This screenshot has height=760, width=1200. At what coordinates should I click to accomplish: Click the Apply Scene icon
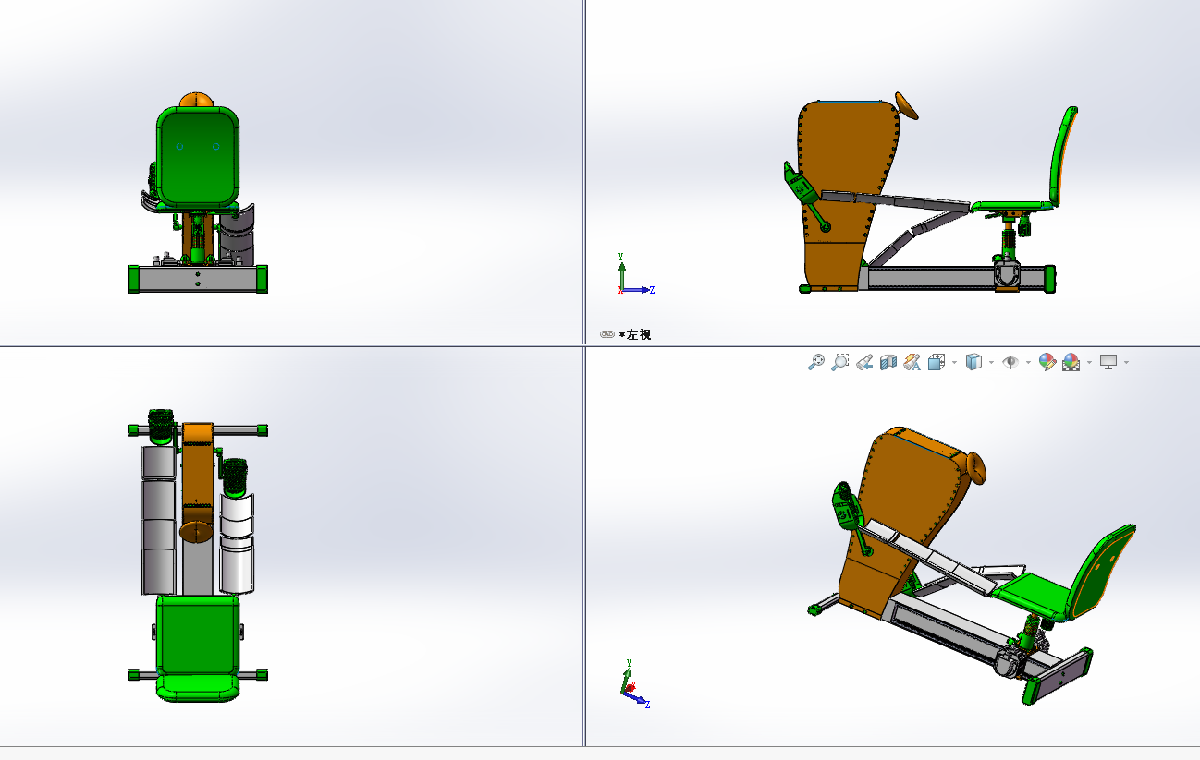(1071, 362)
